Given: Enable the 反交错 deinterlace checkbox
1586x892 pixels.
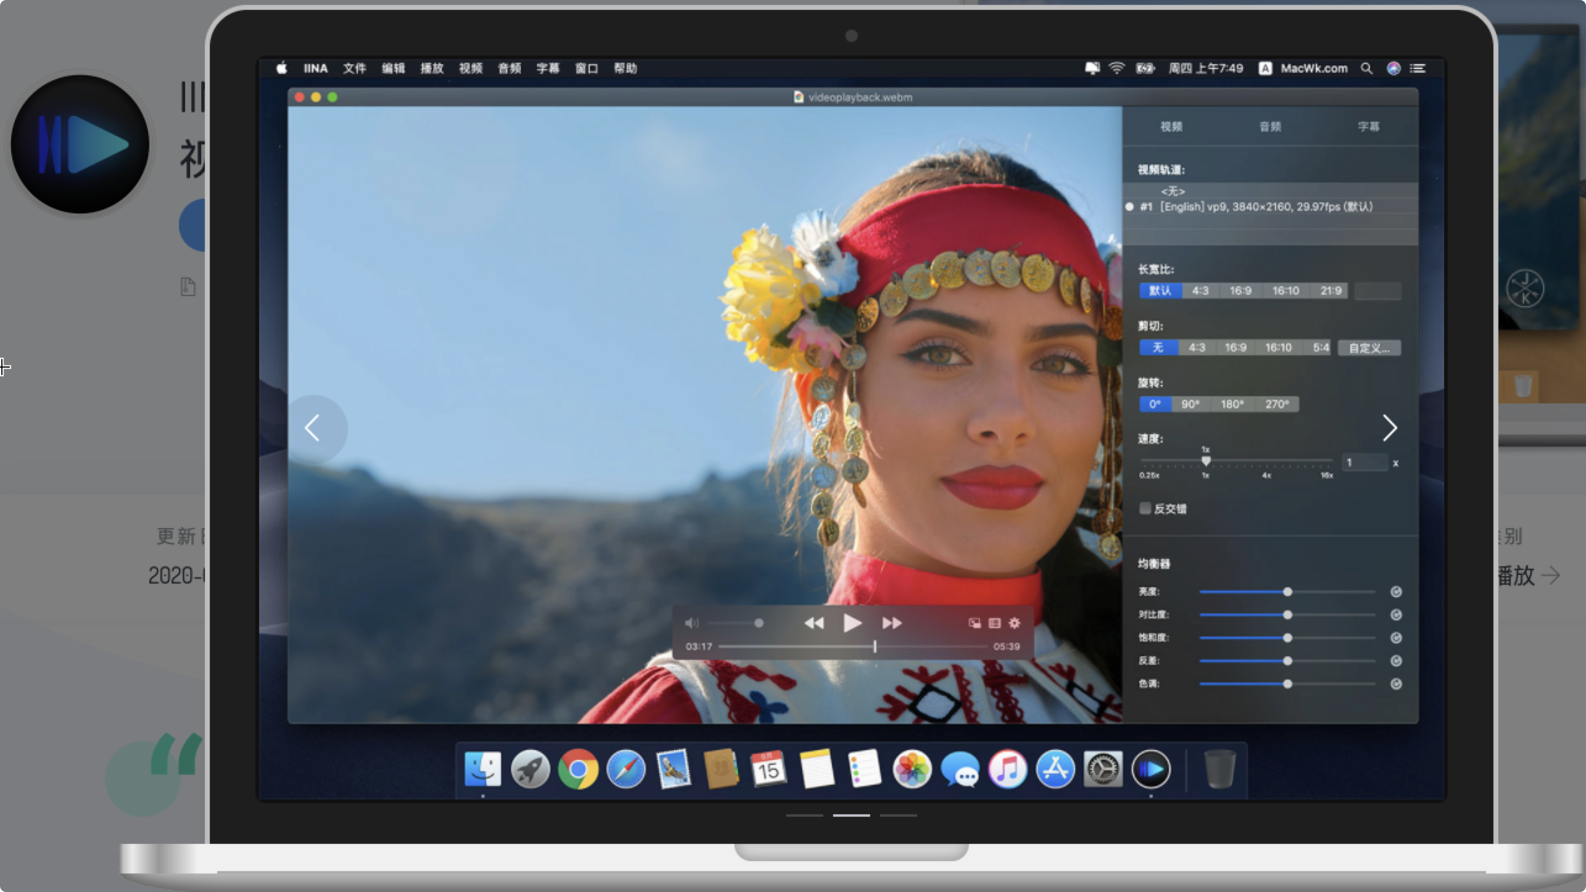Looking at the screenshot, I should (1145, 508).
